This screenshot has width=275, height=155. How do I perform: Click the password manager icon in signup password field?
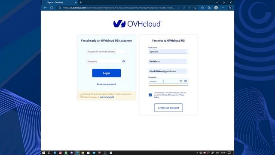pyautogui.click(x=181, y=81)
